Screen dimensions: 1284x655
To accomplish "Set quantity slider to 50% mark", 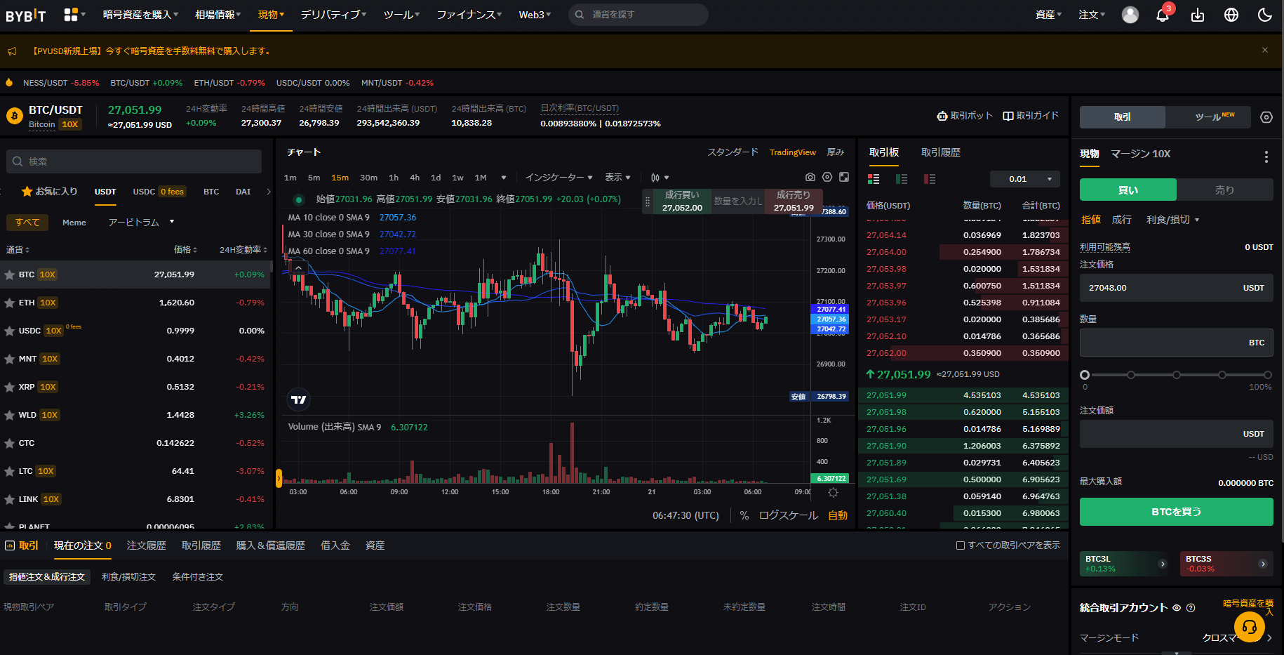I will (x=1177, y=375).
